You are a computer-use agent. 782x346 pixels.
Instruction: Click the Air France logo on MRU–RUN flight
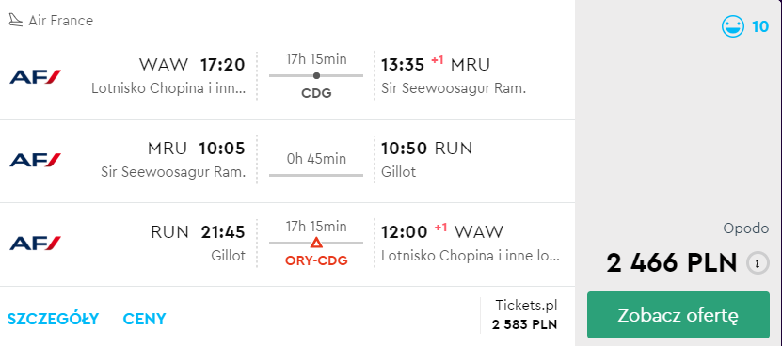35,160
